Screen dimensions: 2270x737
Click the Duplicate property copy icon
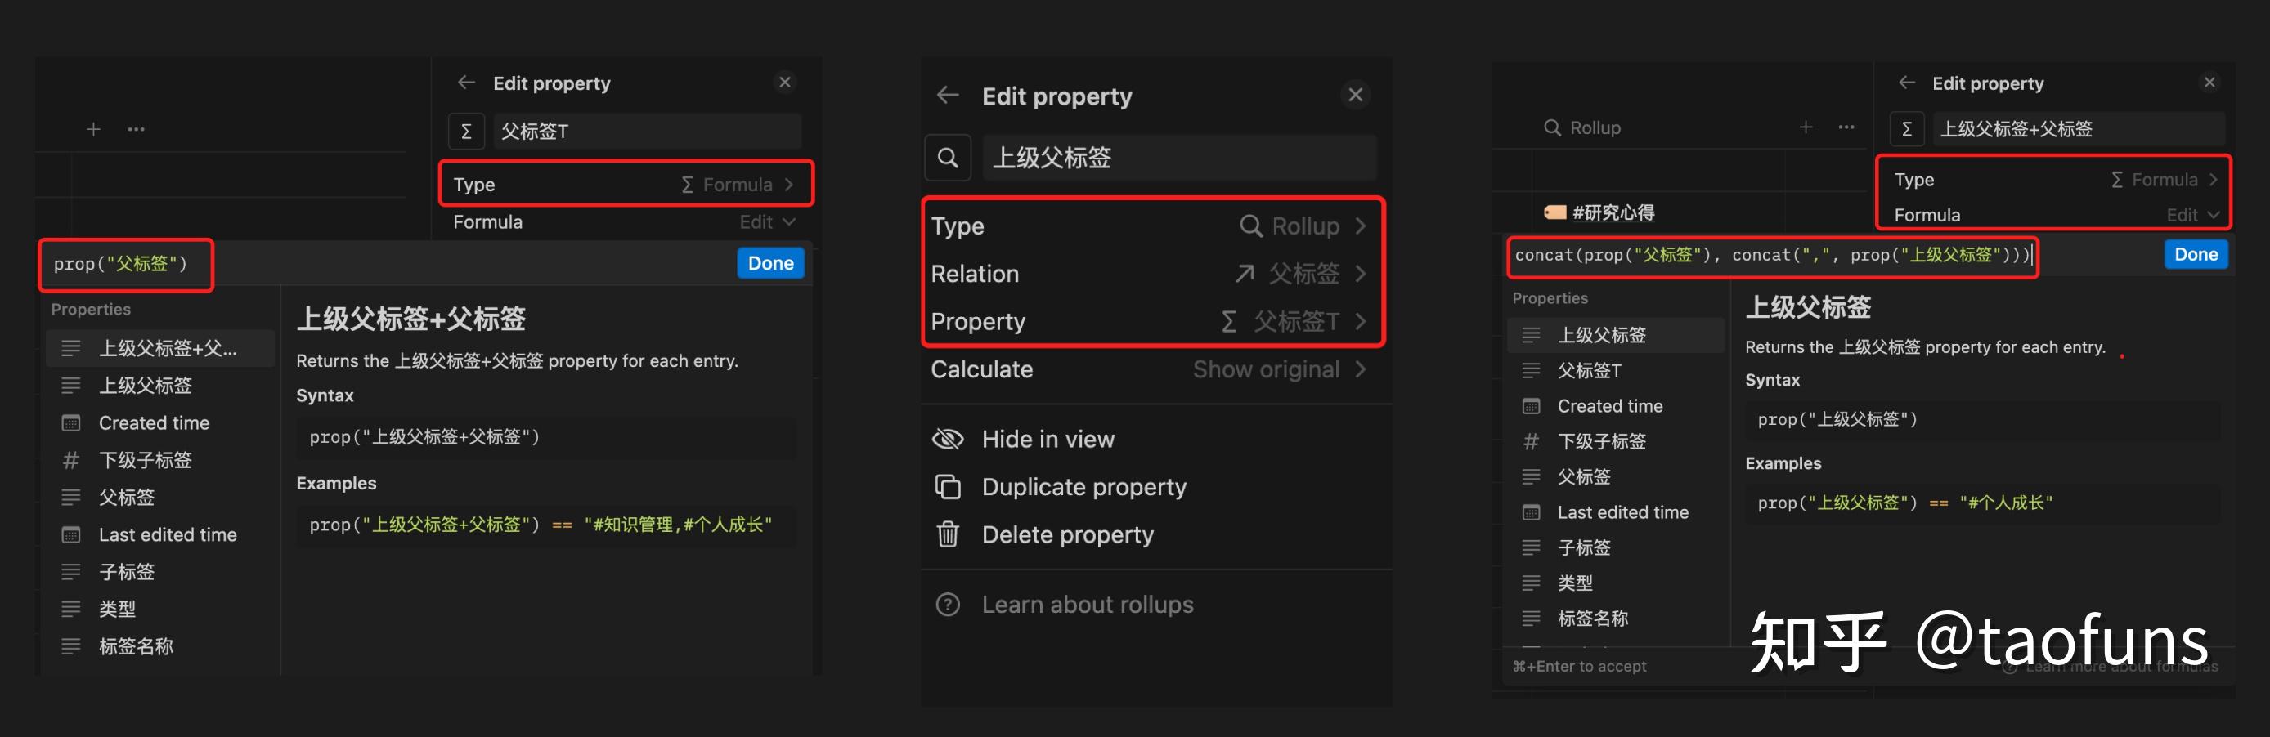click(947, 487)
